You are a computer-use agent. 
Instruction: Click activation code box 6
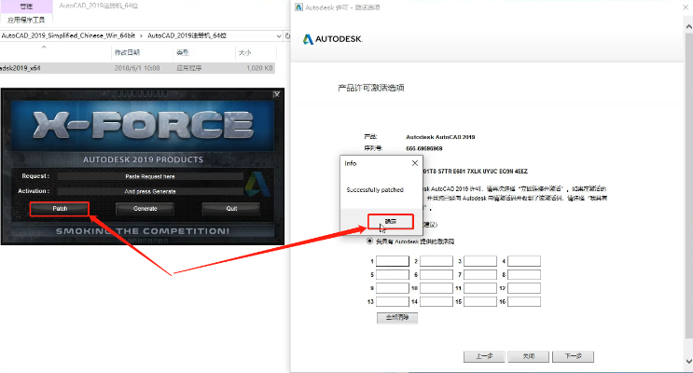point(437,274)
